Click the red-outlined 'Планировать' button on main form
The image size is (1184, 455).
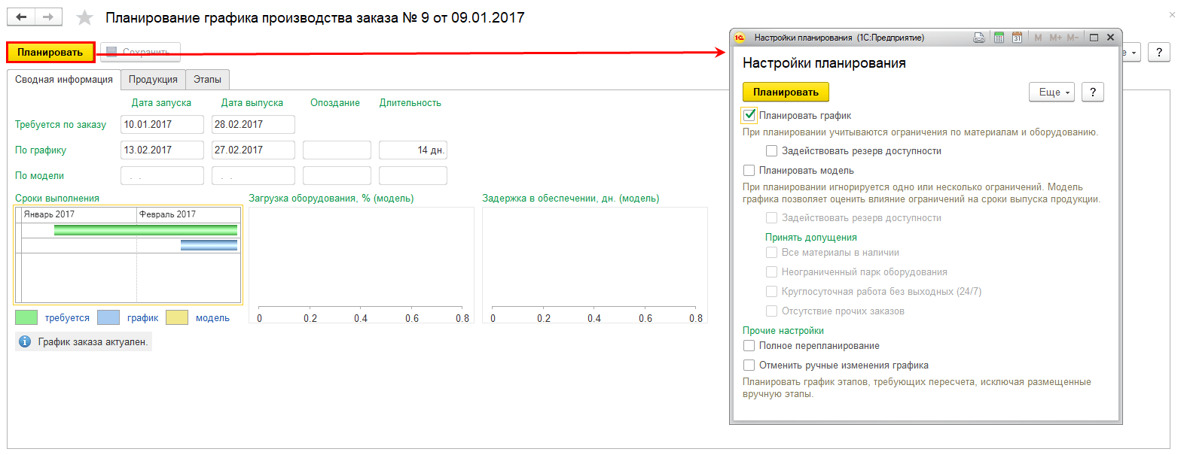coord(50,53)
